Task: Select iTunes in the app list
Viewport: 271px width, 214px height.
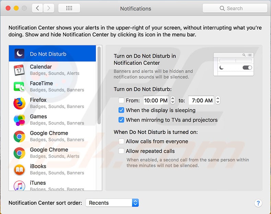Action: coord(52,185)
